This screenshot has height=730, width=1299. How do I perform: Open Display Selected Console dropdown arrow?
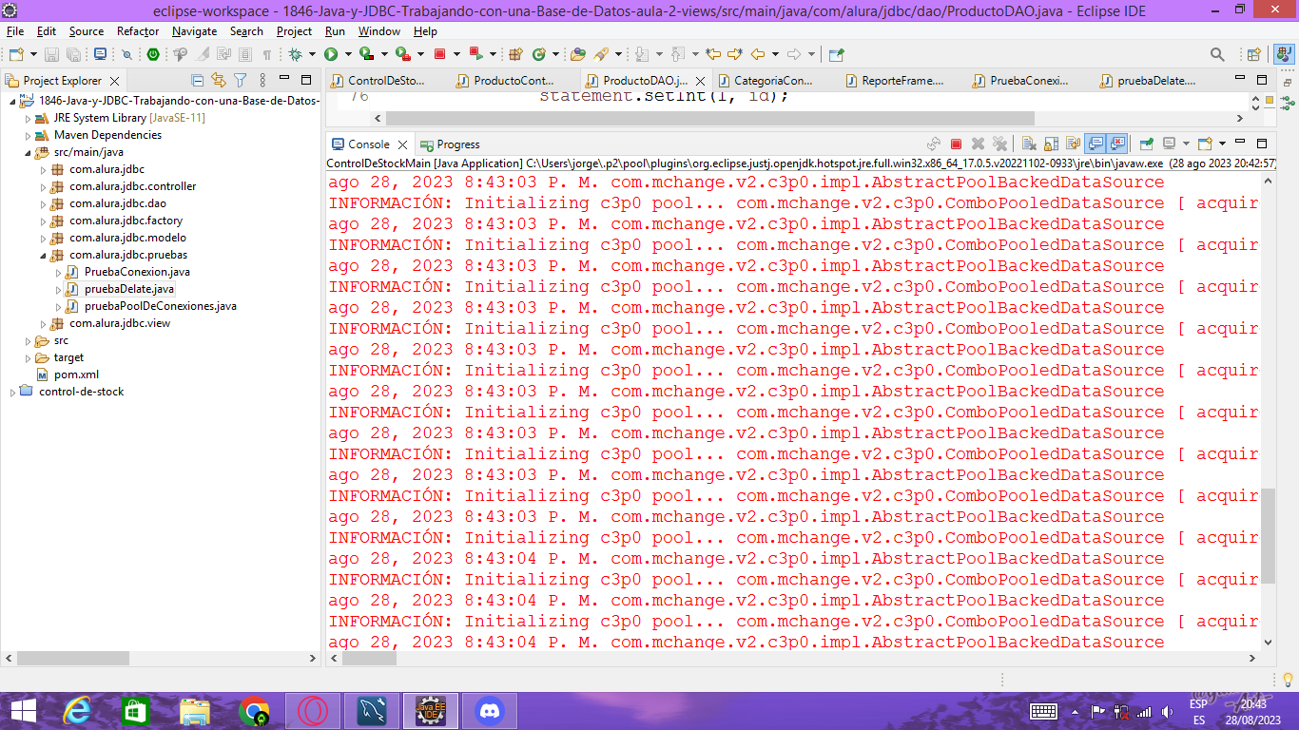pyautogui.click(x=1186, y=144)
